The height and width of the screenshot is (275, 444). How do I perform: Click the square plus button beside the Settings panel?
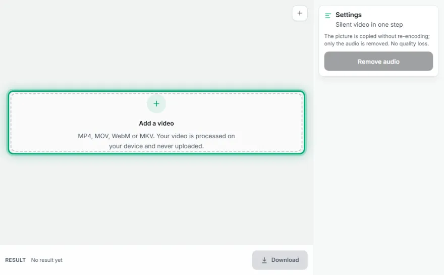pyautogui.click(x=300, y=13)
